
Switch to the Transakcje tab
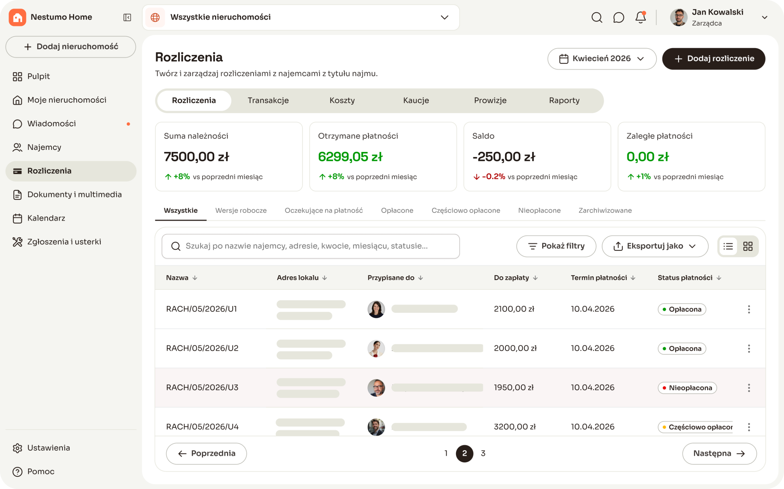(x=268, y=101)
